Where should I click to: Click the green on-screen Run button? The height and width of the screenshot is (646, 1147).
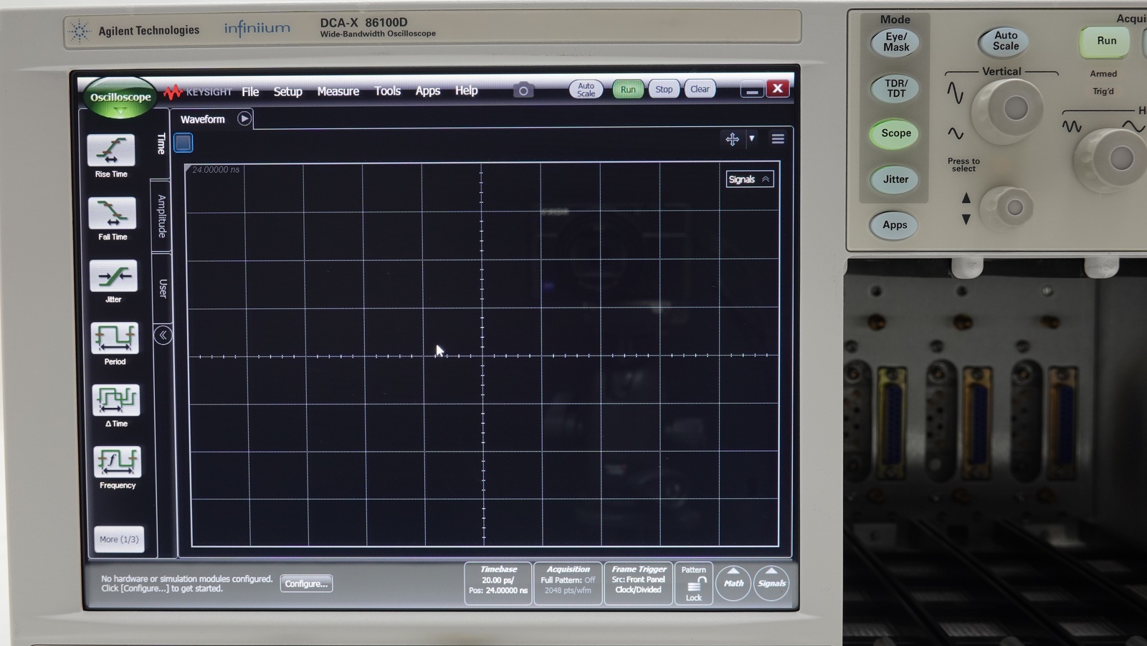click(x=628, y=90)
